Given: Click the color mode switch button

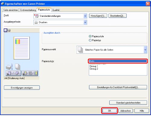Looking at the screenshot, I should point(30,73).
